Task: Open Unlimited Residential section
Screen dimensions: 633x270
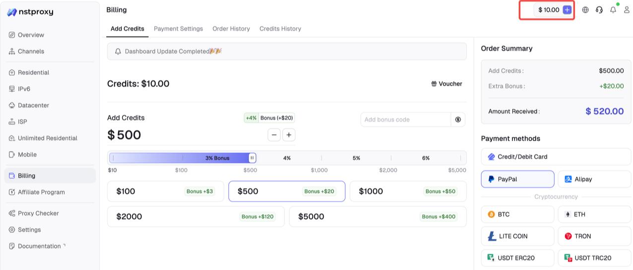Action: (x=47, y=138)
